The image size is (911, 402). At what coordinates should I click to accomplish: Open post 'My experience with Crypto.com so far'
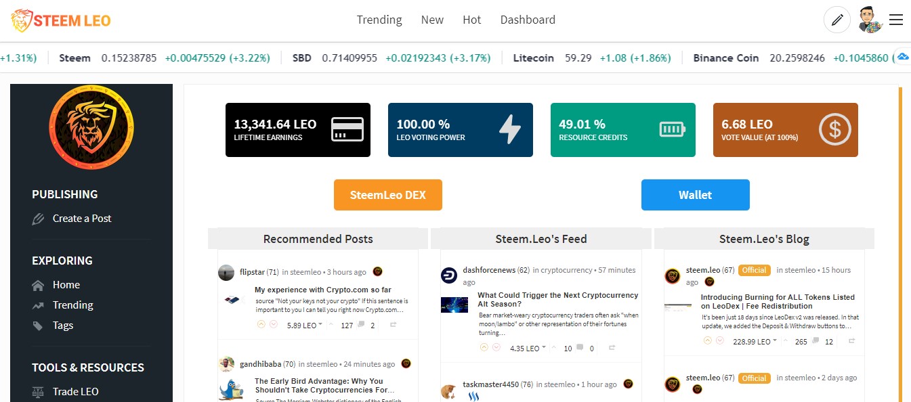click(x=323, y=290)
